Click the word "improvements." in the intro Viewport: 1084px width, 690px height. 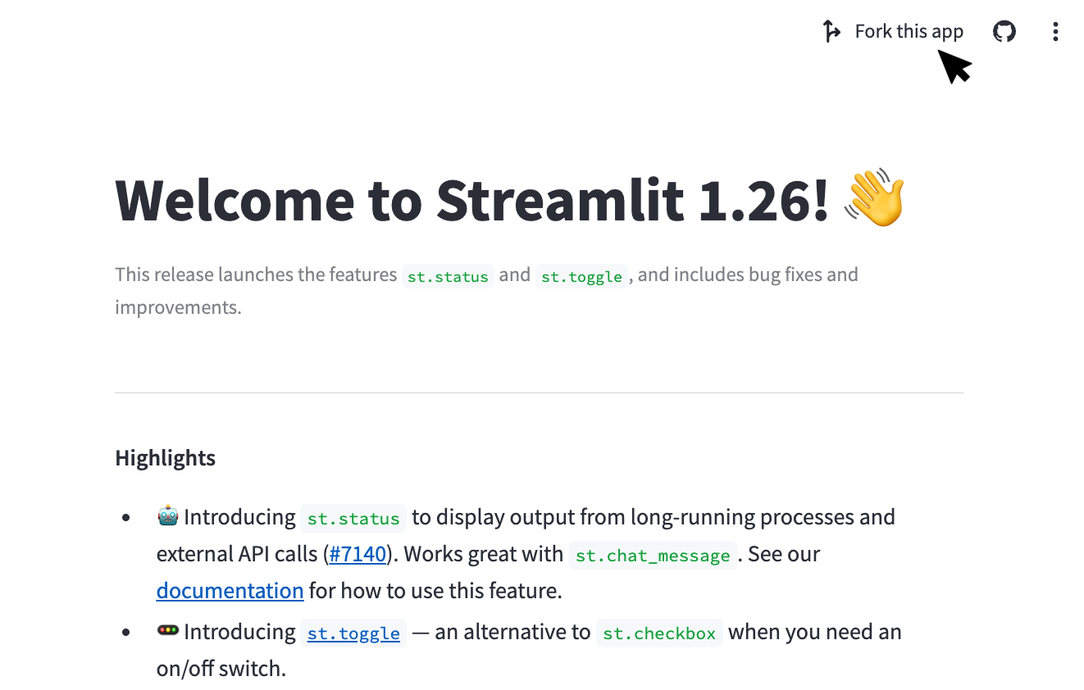179,308
